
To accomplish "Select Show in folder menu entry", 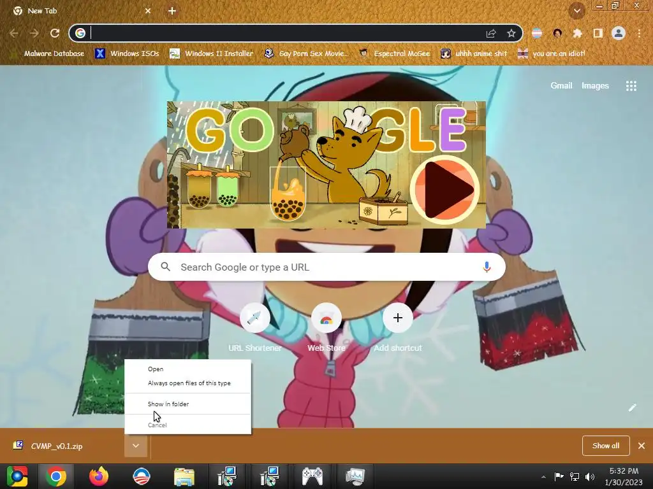I will [168, 404].
